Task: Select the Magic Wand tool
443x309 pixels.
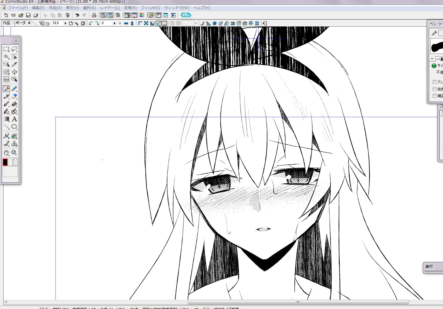Action: [x=6, y=57]
